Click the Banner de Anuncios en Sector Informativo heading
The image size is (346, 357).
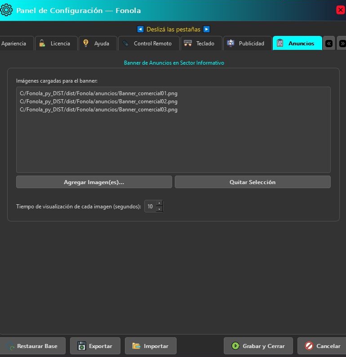174,62
